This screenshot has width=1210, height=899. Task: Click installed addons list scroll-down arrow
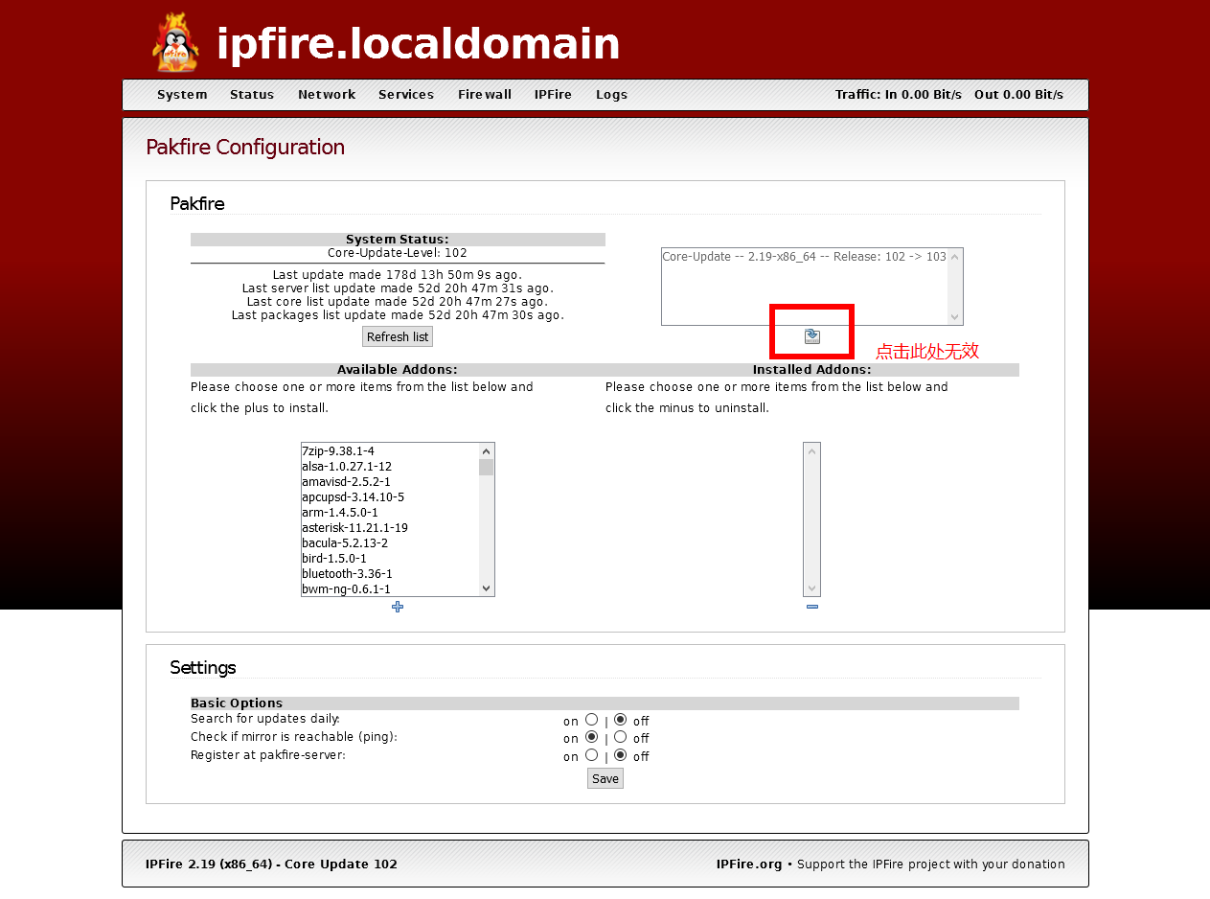(811, 588)
